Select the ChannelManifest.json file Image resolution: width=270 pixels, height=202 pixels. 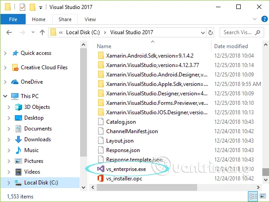tap(132, 131)
